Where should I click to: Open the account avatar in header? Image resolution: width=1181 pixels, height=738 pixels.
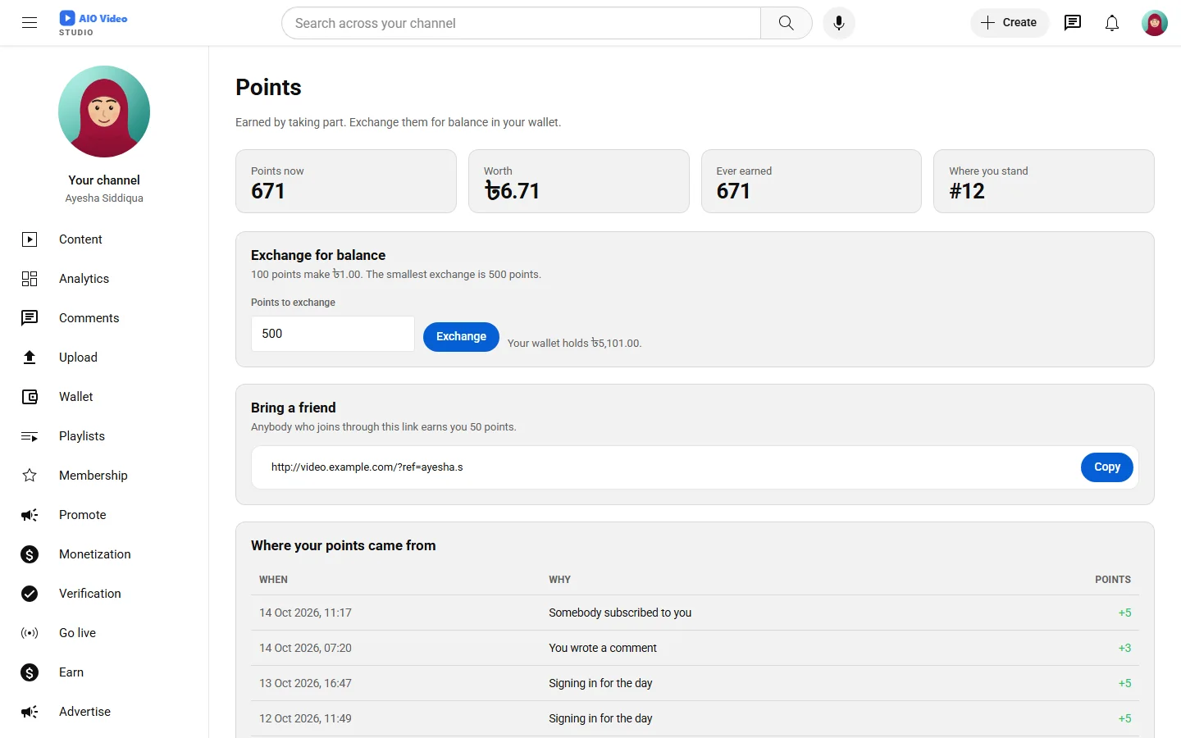click(x=1155, y=23)
